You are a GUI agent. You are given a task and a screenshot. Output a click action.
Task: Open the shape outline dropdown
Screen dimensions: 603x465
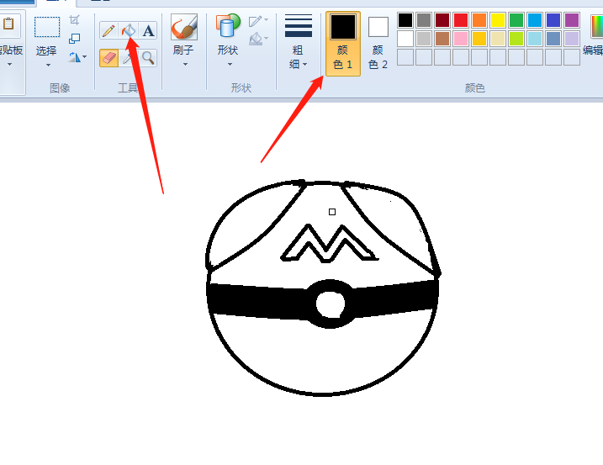(x=258, y=21)
